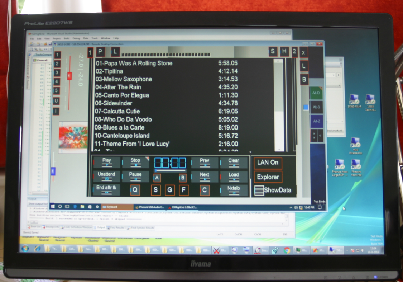
Task: Click the H button in the player top bar
Action: coord(284,51)
